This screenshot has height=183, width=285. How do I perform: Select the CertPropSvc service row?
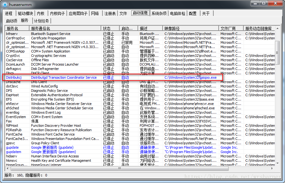point(140,38)
